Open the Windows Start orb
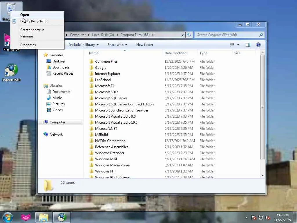This screenshot has width=297, height=223. tap(8, 217)
